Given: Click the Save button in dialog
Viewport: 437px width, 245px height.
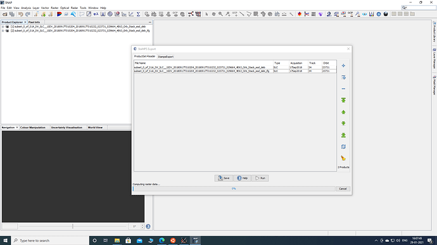Looking at the screenshot, I should tap(224, 178).
